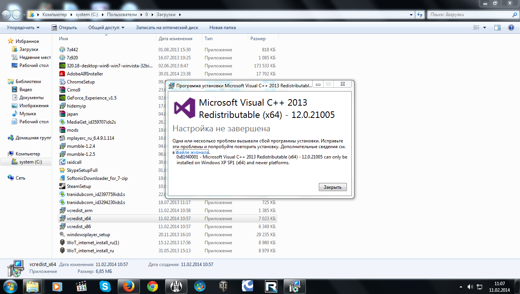Select the mods archive icon

click(63, 130)
